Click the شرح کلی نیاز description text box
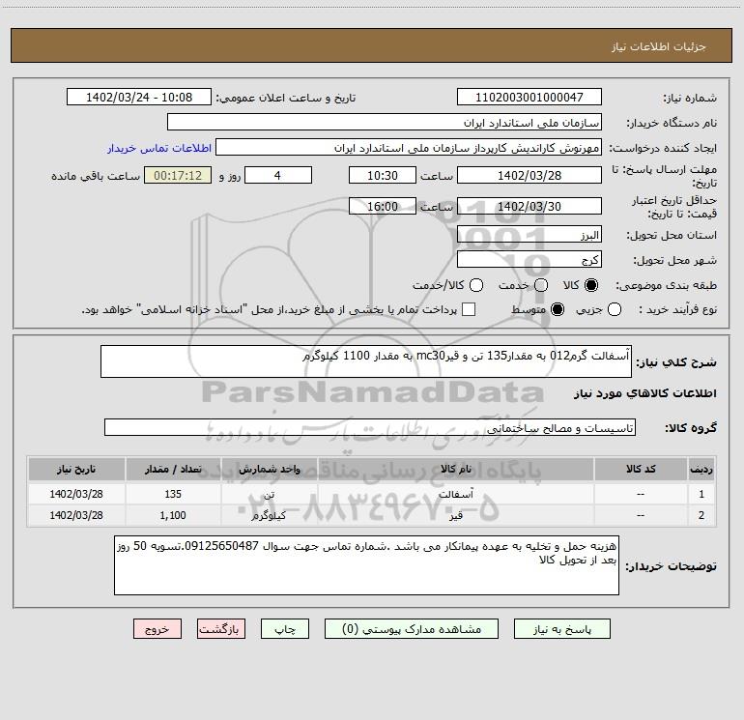This screenshot has height=720, width=744. 366,361
